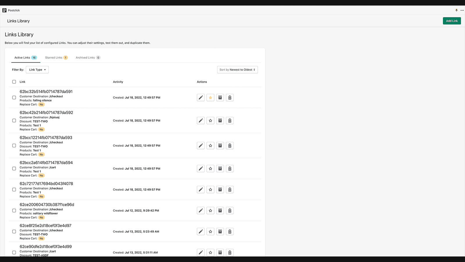This screenshot has height=262, width=465.
Task: Star link 62bcc2a614fb0714787da594
Action: point(210,169)
